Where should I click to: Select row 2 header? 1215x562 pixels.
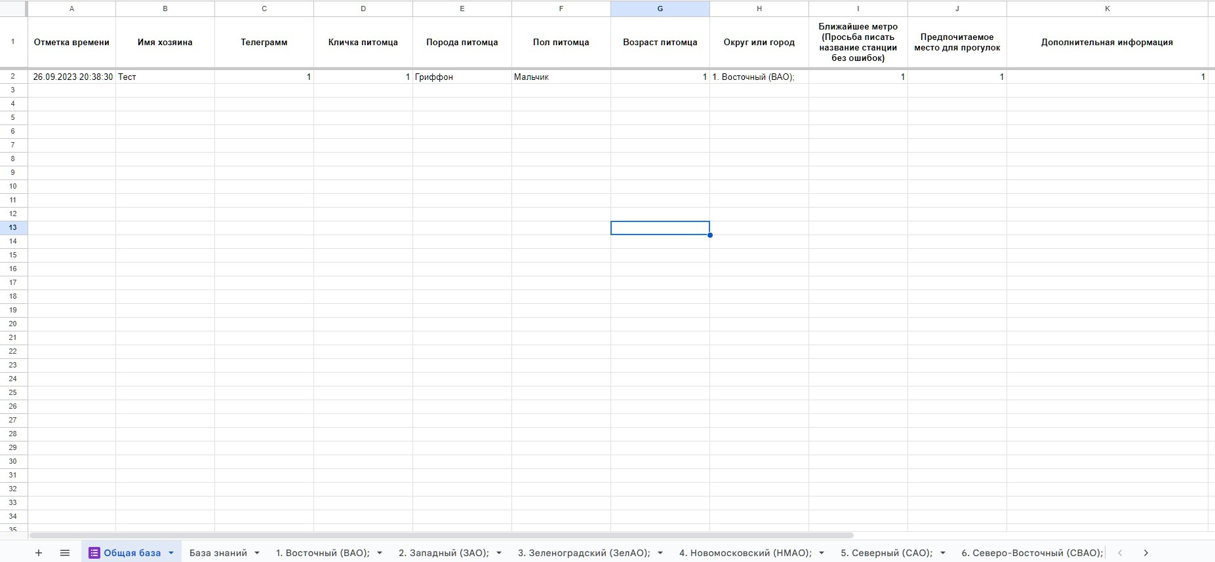(13, 77)
